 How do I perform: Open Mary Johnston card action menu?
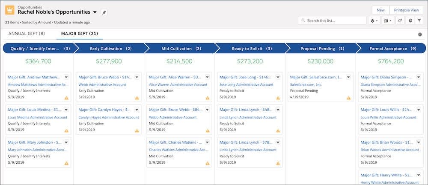pyautogui.click(x=66, y=142)
